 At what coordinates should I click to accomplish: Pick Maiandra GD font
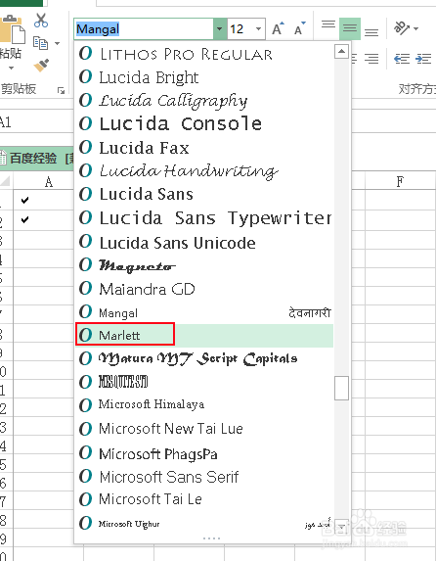click(x=204, y=289)
